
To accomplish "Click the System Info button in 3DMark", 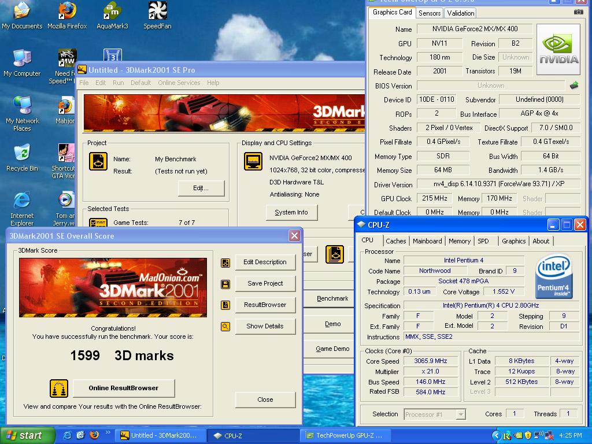I will tap(291, 213).
